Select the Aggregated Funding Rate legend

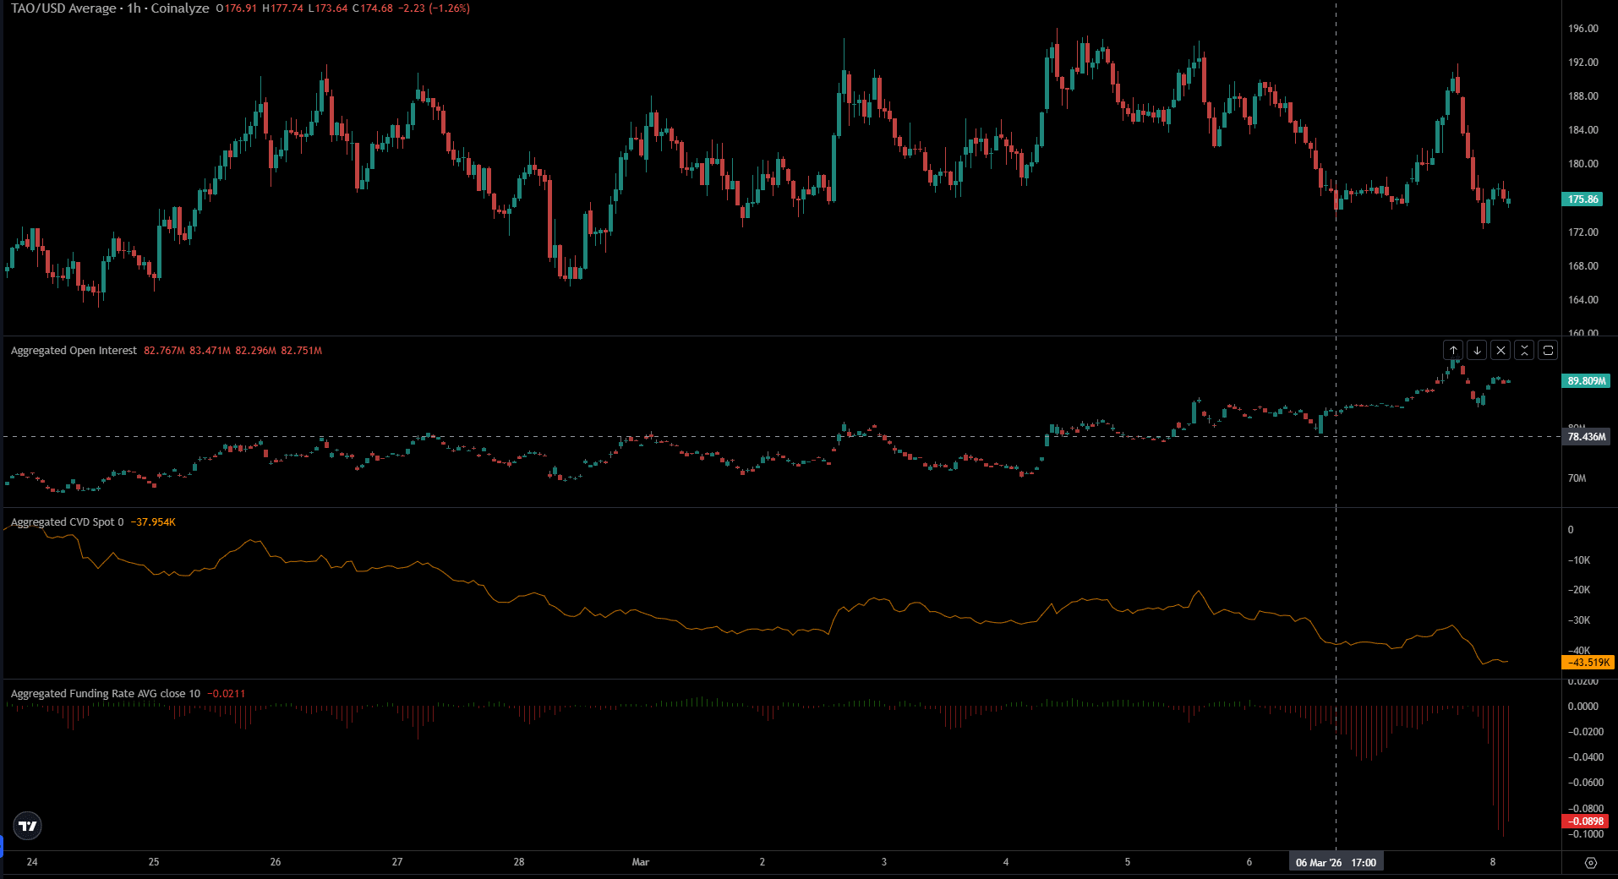click(101, 692)
